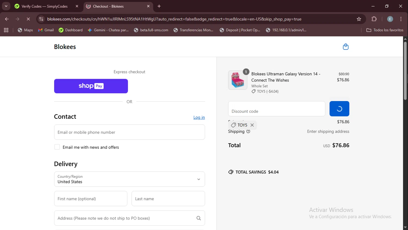Open the shopping bag cart icon
This screenshot has width=408, height=230.
click(345, 47)
